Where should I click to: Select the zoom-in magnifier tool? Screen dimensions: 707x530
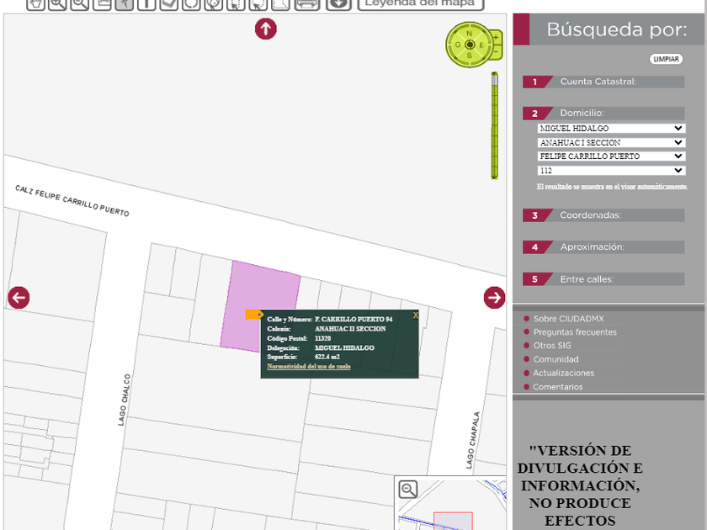[58, 4]
